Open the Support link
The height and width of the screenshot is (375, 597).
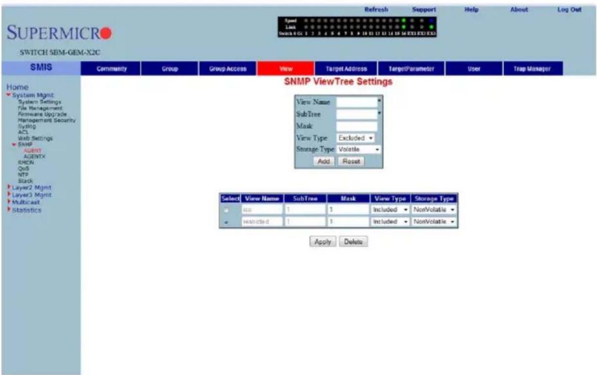424,9
